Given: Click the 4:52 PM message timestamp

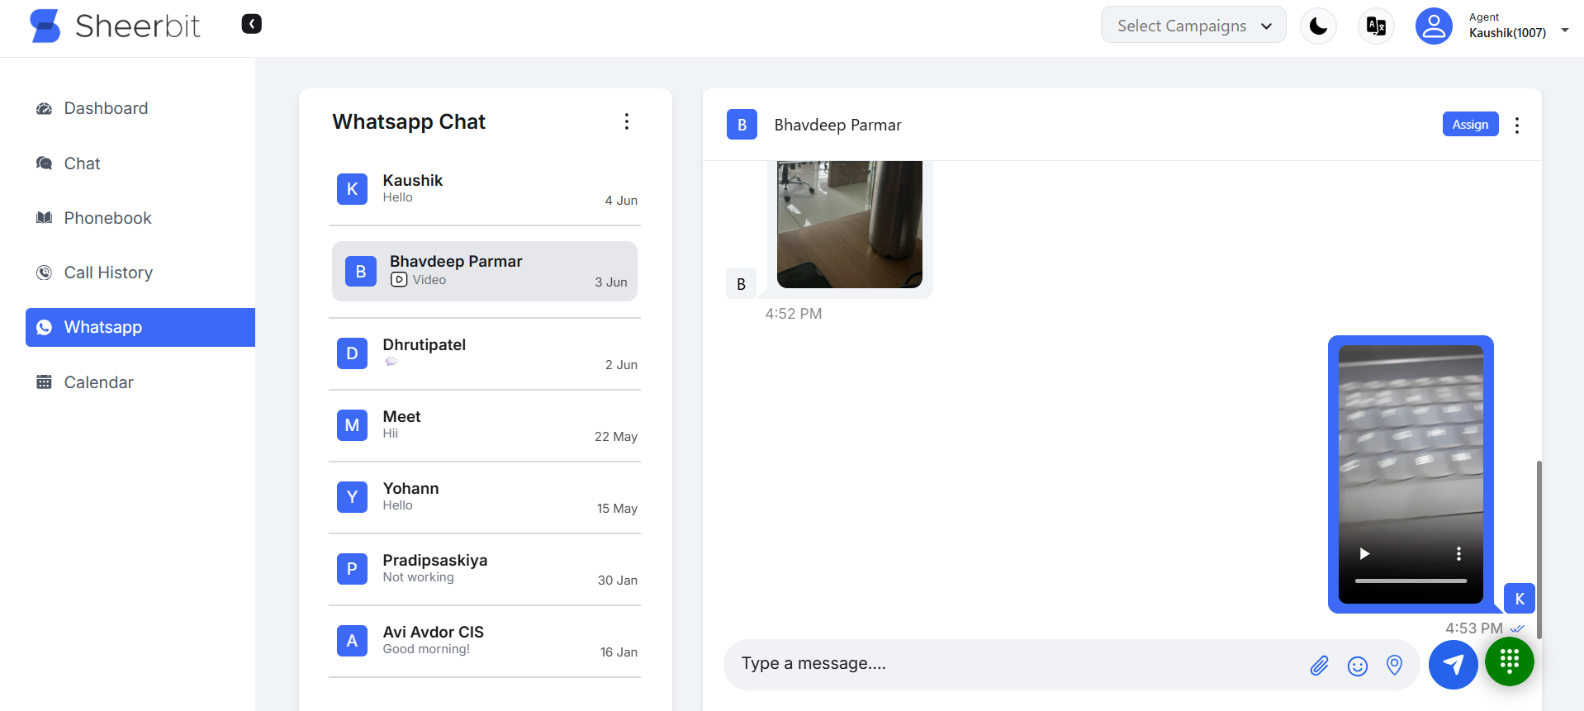Looking at the screenshot, I should tap(794, 314).
